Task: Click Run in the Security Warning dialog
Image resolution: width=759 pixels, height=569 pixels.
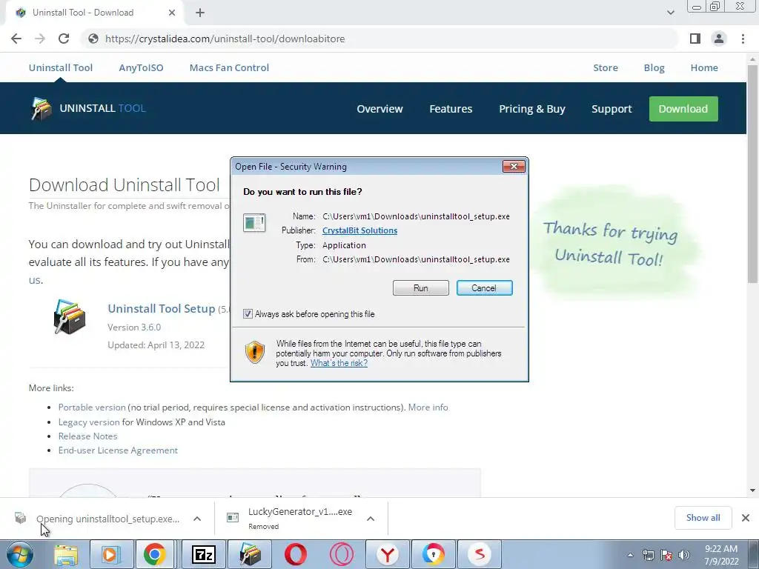Action: click(421, 288)
